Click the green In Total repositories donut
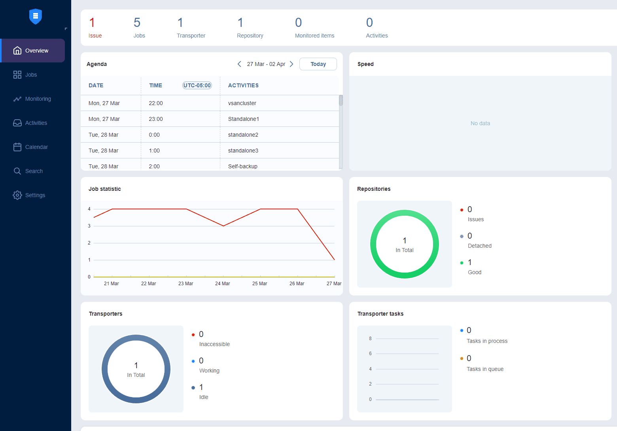 coord(404,244)
